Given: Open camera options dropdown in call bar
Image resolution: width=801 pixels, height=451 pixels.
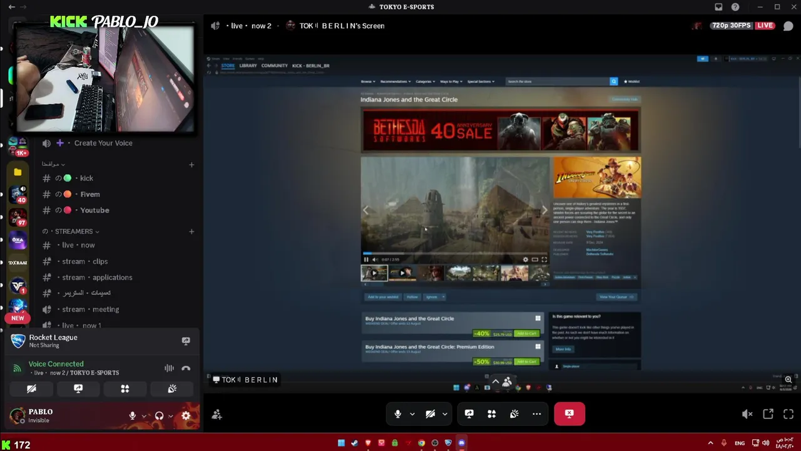Looking at the screenshot, I should 445,413.
